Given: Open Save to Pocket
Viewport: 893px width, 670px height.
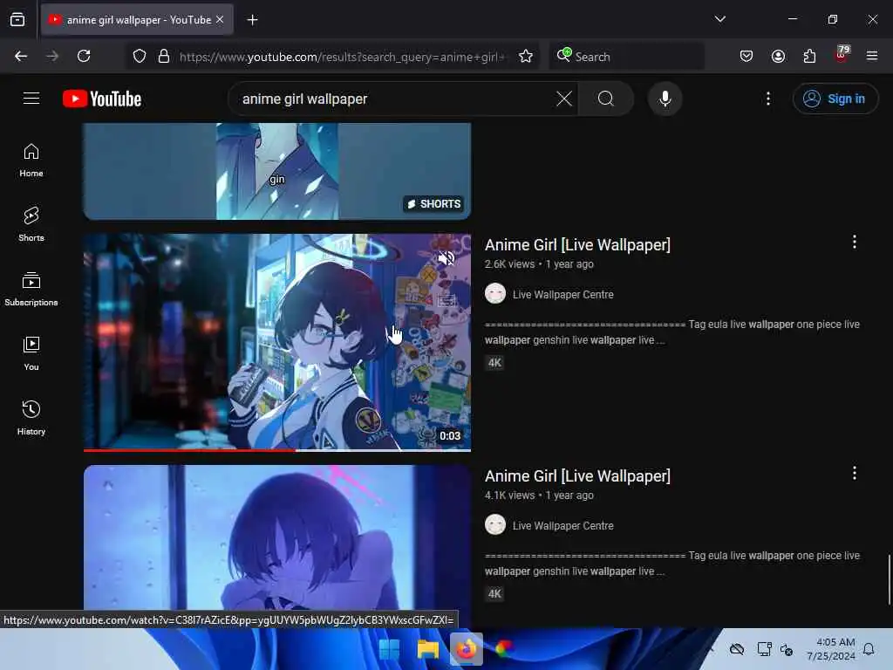Looking at the screenshot, I should point(746,56).
